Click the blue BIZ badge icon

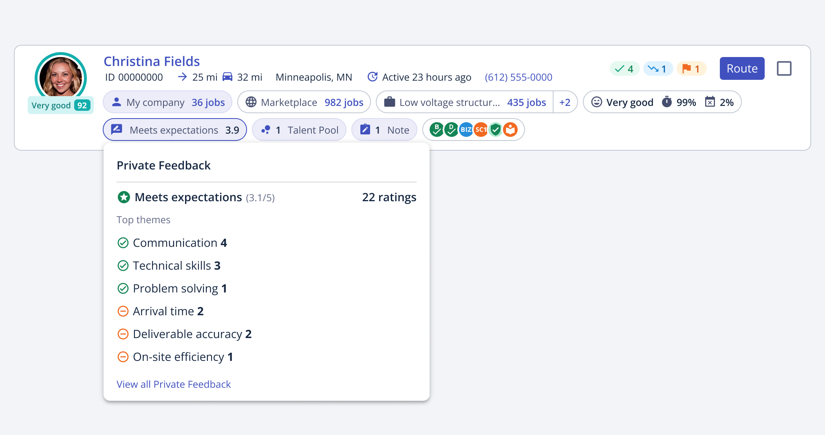[x=466, y=130]
